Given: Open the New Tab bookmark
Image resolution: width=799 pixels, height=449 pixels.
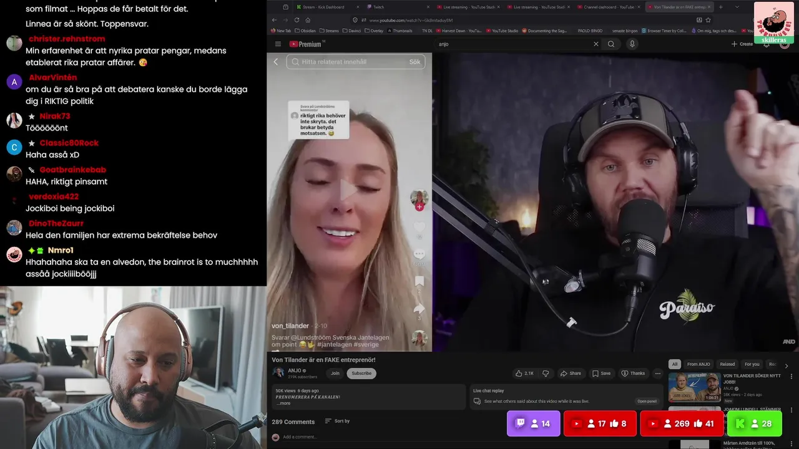Looking at the screenshot, I should click(281, 31).
